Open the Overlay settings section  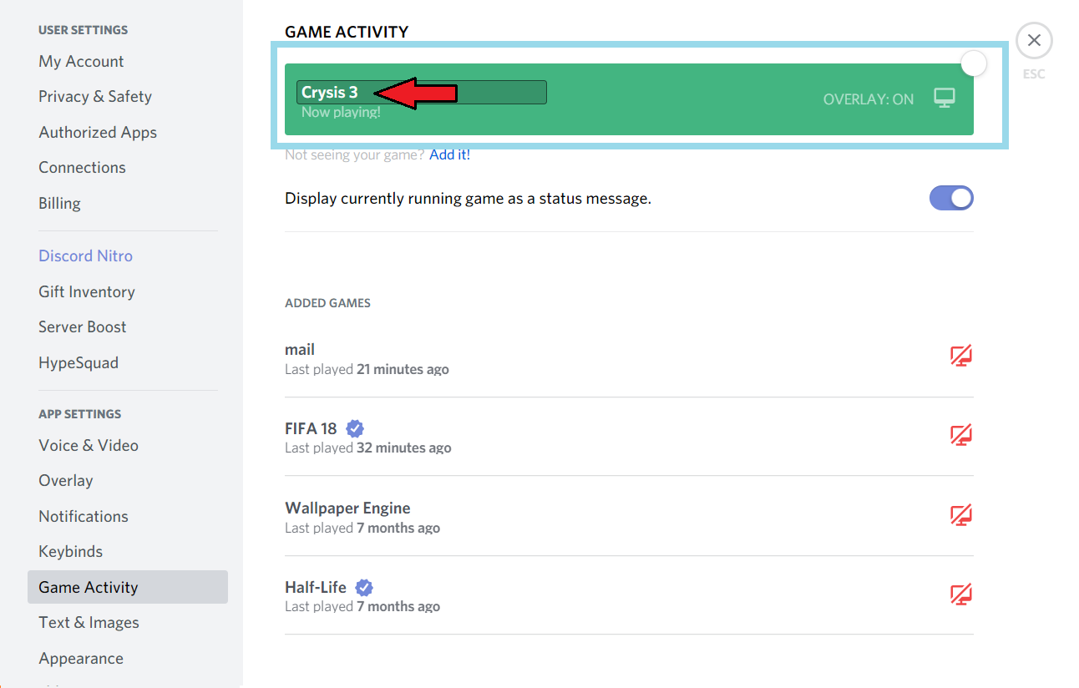coord(65,480)
